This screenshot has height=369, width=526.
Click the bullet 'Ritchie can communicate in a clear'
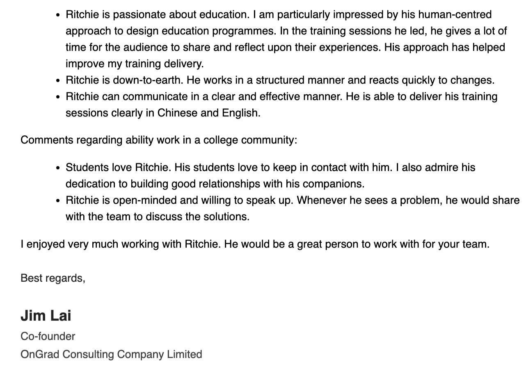281,105
